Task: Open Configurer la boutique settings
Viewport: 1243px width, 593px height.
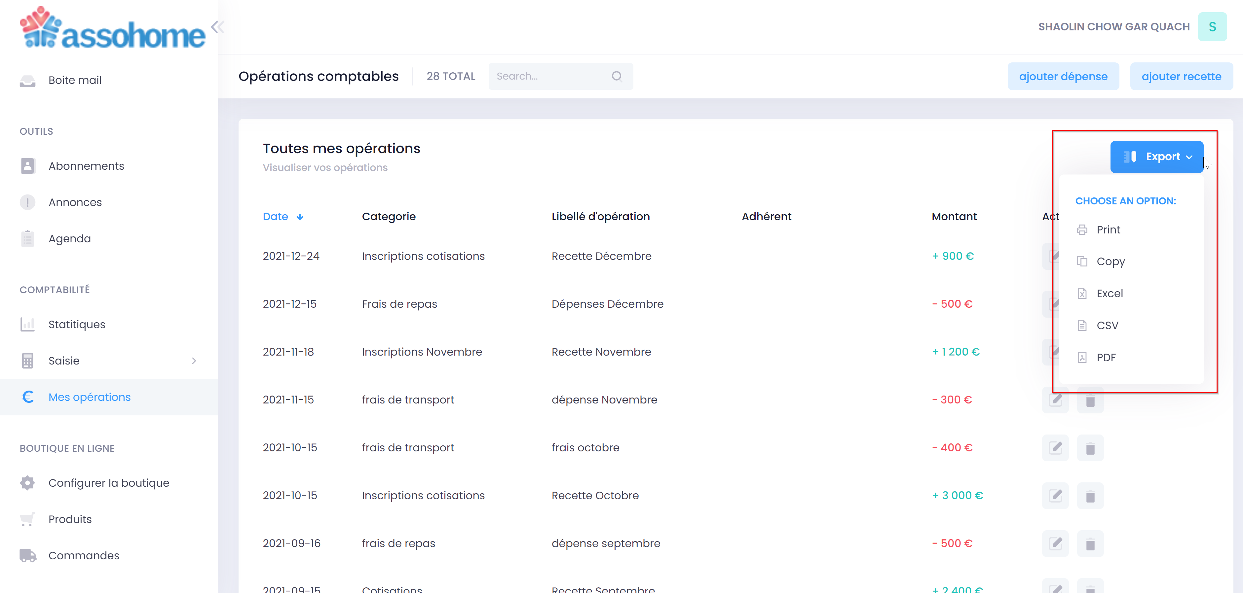Action: (109, 483)
